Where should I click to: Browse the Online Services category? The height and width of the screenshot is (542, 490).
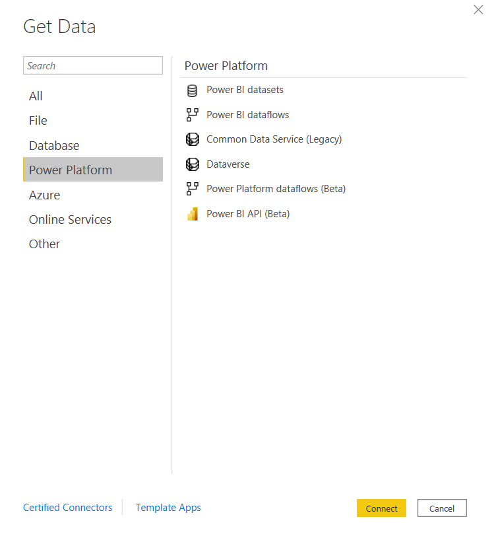click(70, 219)
